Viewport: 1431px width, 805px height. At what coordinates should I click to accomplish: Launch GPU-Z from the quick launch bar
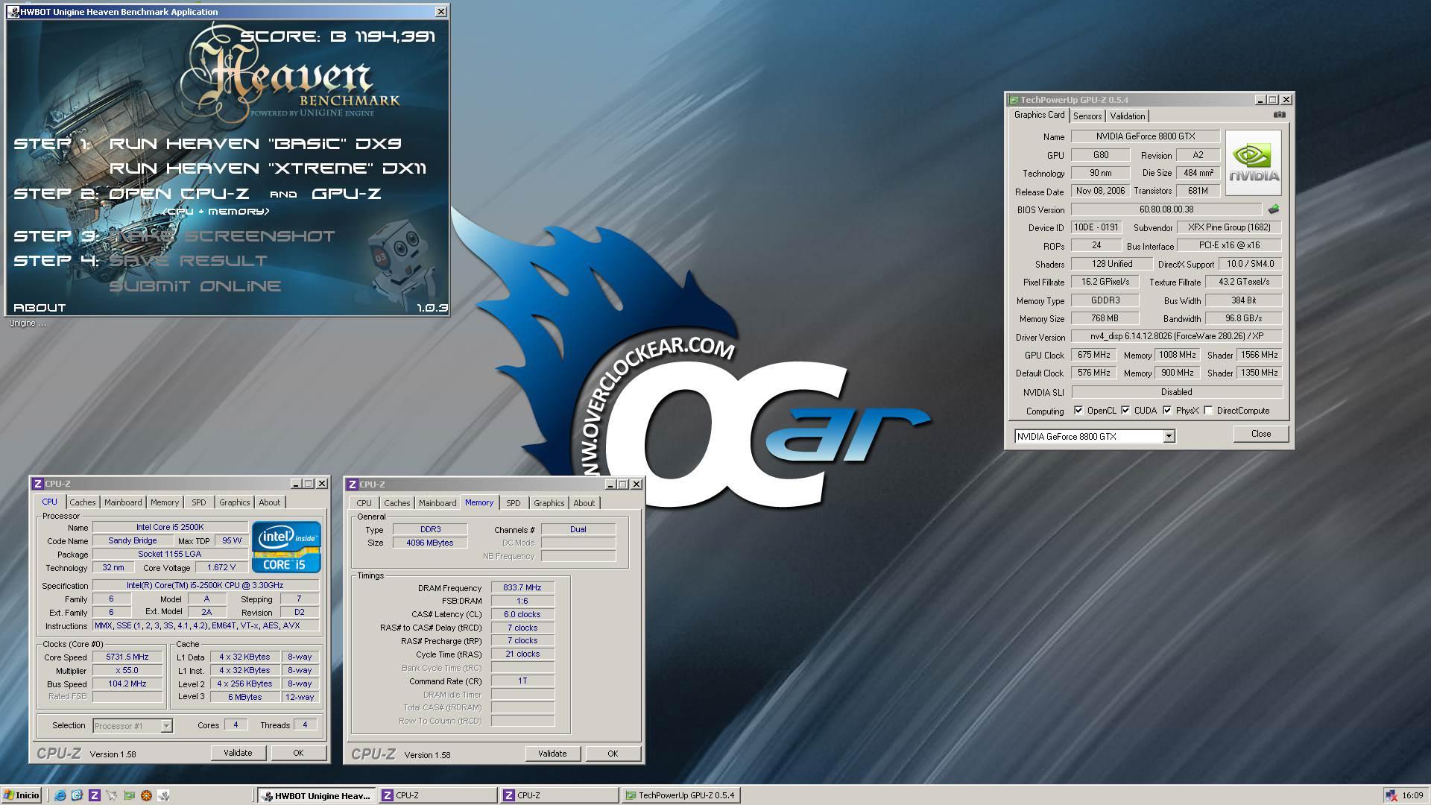(x=128, y=795)
